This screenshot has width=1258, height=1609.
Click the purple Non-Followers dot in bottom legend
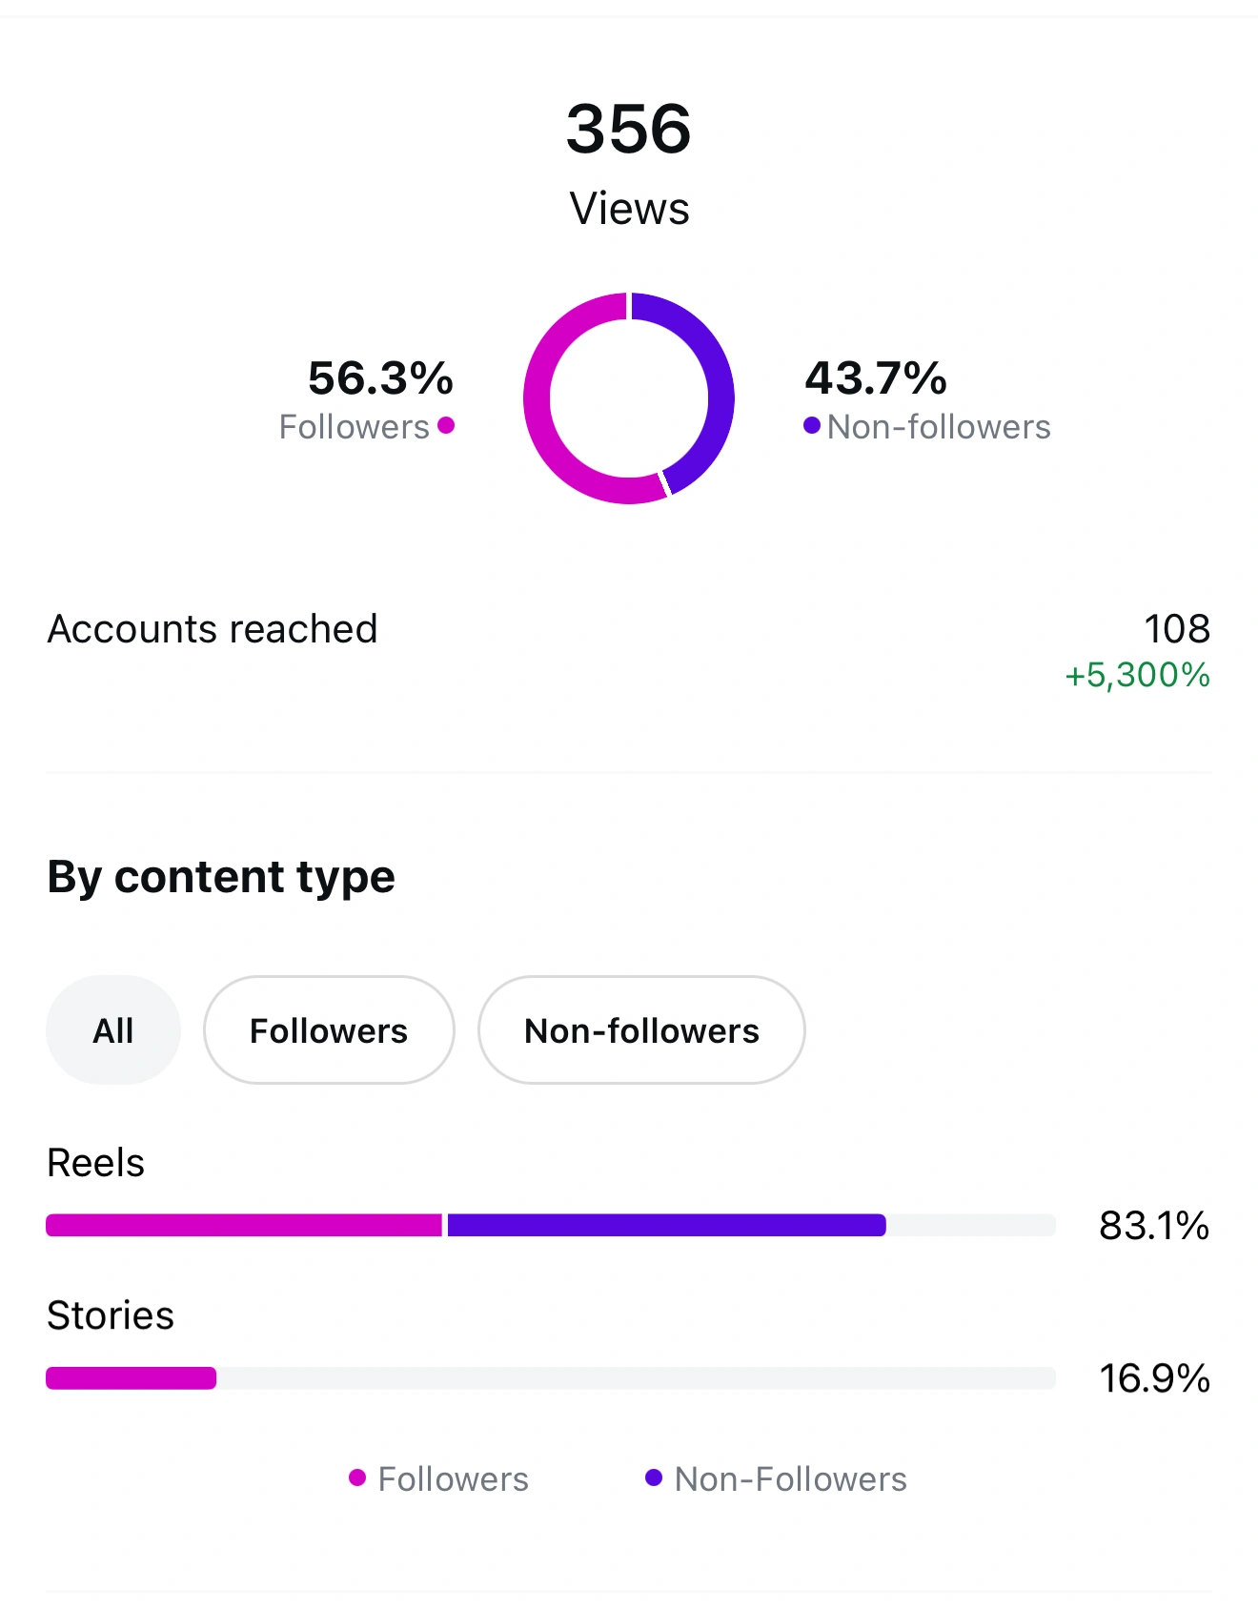(x=654, y=1478)
